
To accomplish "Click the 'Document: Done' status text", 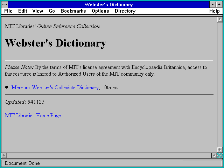I will [x=22, y=163].
